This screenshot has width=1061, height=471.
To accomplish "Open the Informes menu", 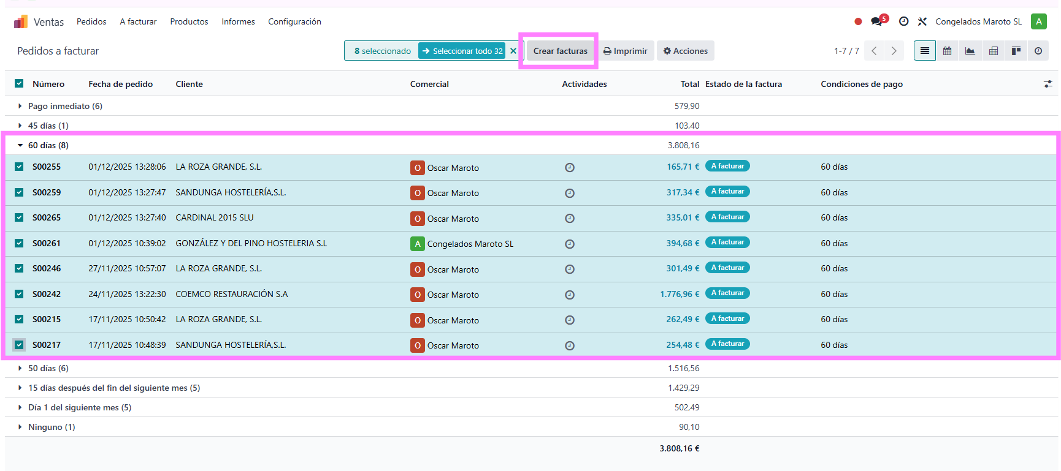I will (238, 21).
